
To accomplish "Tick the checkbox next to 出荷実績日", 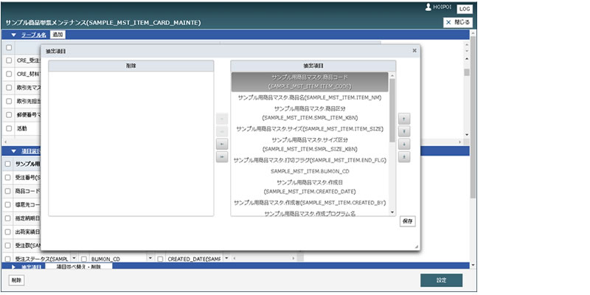I will pos(7,232).
